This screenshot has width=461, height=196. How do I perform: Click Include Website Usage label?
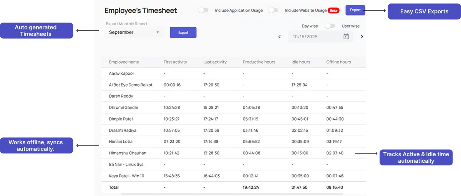[x=306, y=10]
